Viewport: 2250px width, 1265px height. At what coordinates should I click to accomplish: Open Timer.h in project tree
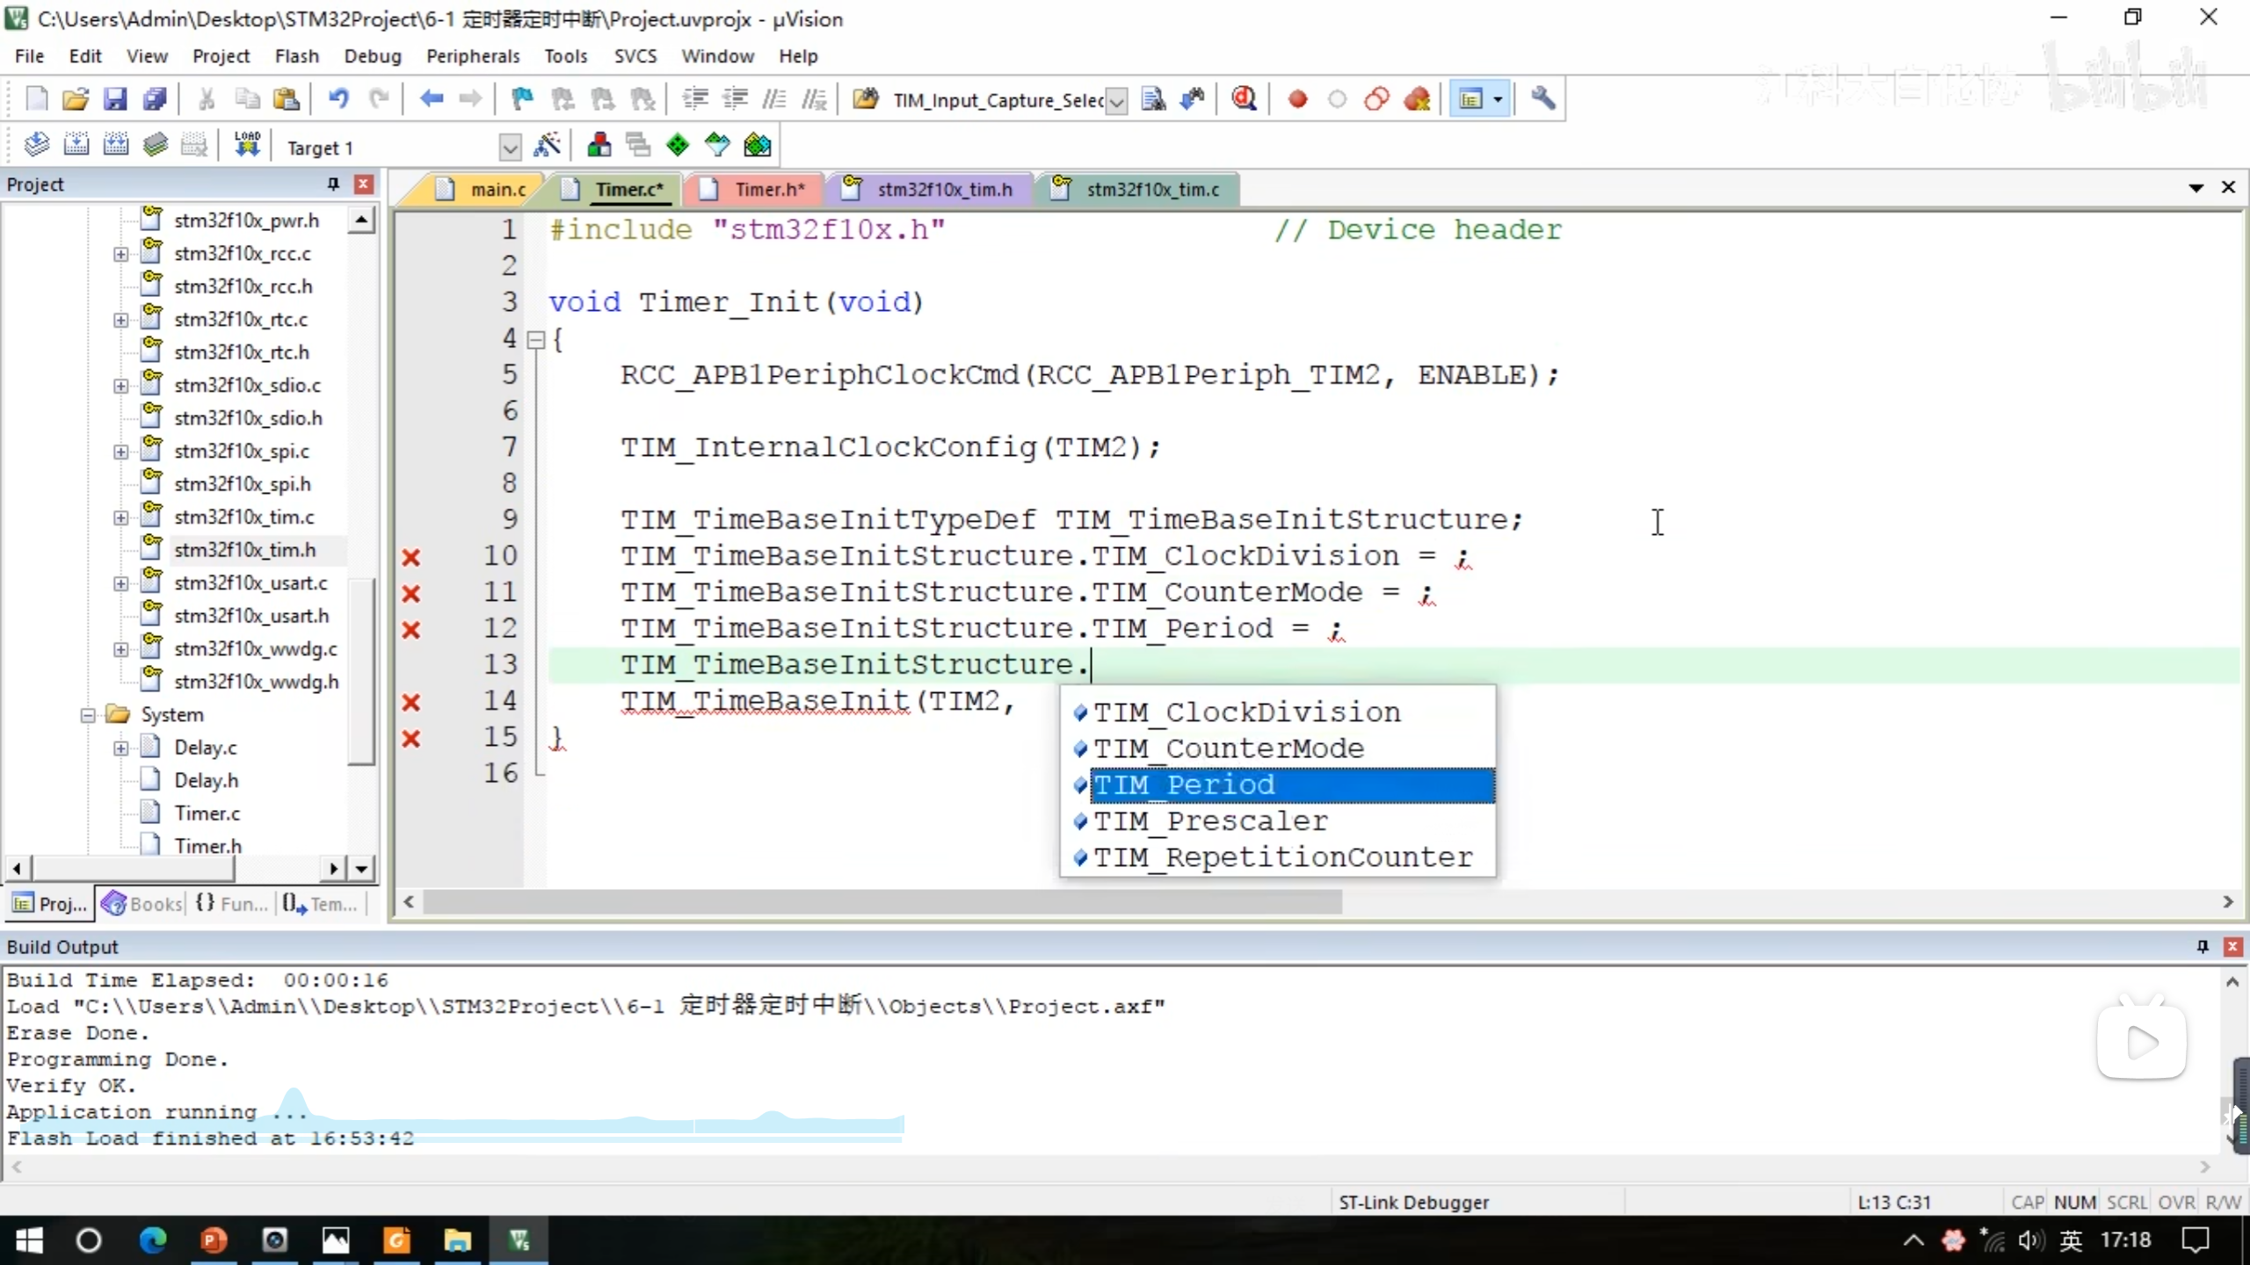click(207, 845)
